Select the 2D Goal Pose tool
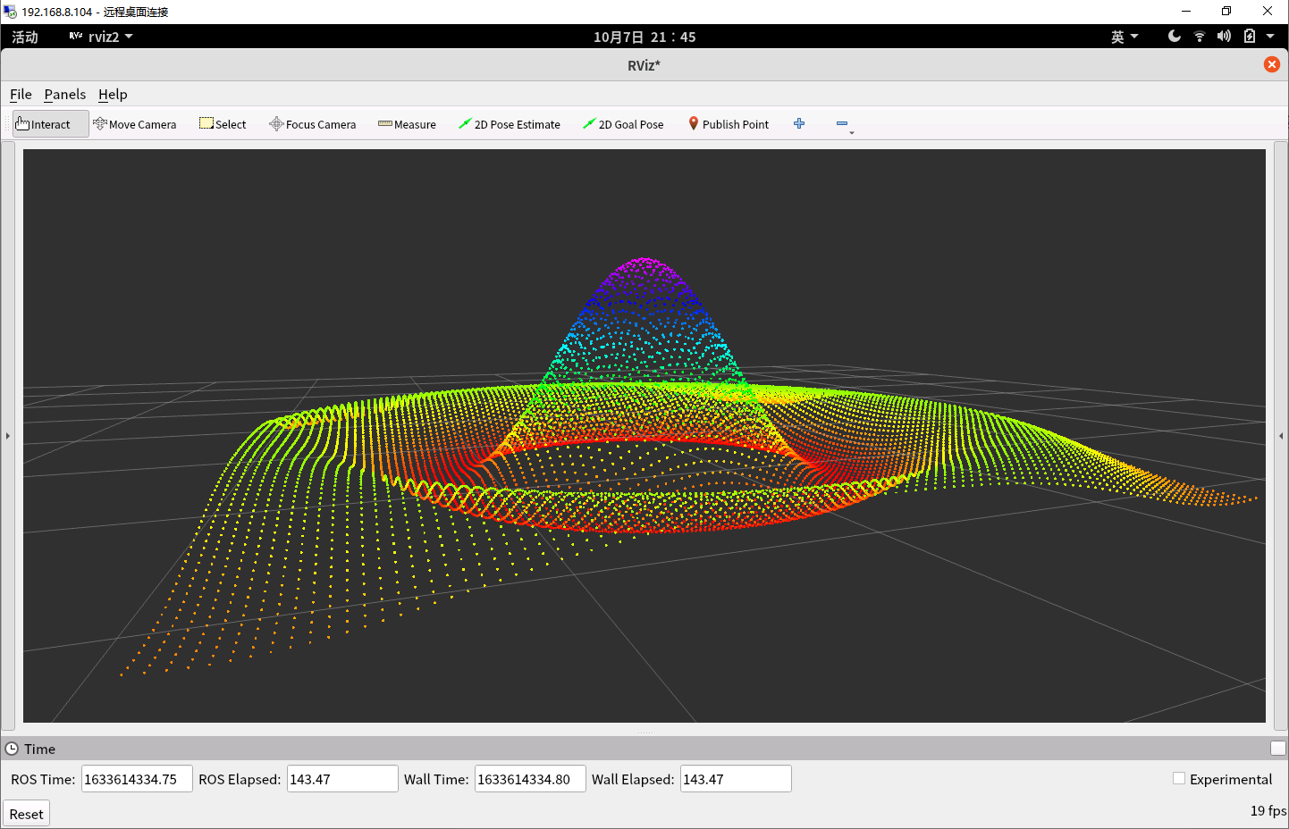Image resolution: width=1289 pixels, height=829 pixels. [x=623, y=124]
